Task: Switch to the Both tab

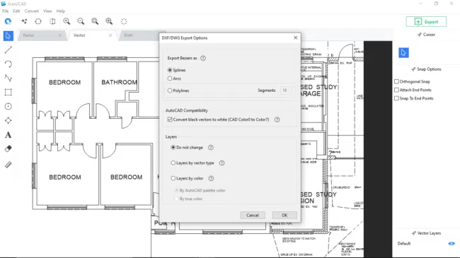Action: 129,35
